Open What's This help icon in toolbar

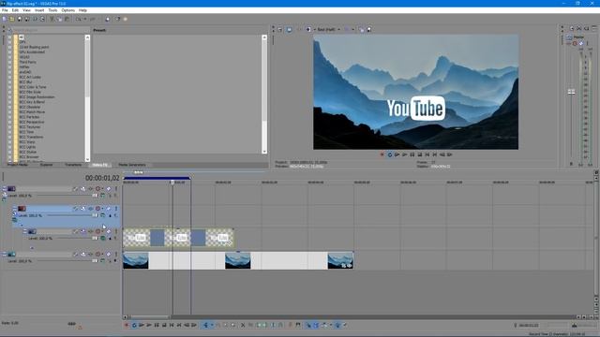118,19
